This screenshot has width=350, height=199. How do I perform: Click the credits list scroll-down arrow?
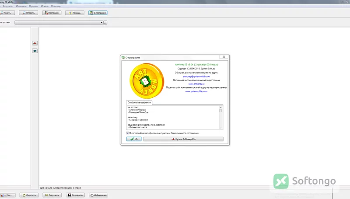tap(221, 128)
